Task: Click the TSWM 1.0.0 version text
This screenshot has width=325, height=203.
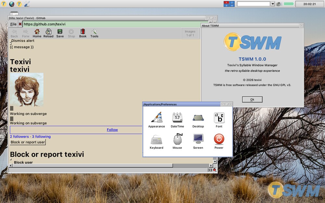Action: (x=252, y=59)
